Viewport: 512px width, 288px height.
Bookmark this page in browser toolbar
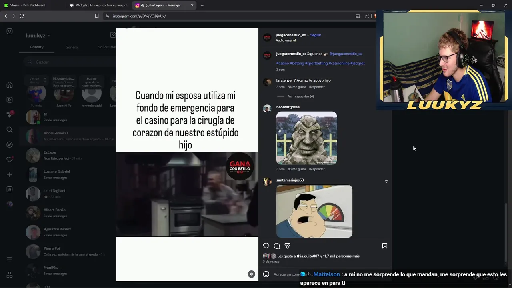97,16
